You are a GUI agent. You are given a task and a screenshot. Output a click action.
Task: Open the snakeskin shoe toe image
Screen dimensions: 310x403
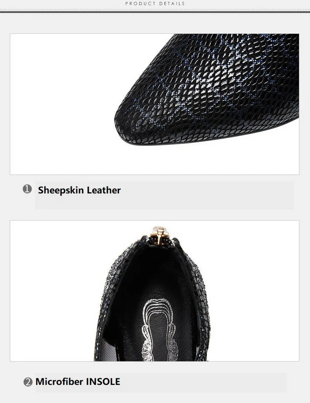pyautogui.click(x=155, y=104)
